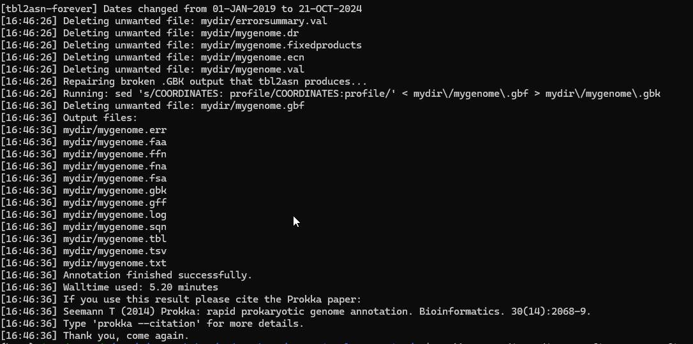Click the tbl2asn-forever dates changed line

click(x=181, y=9)
